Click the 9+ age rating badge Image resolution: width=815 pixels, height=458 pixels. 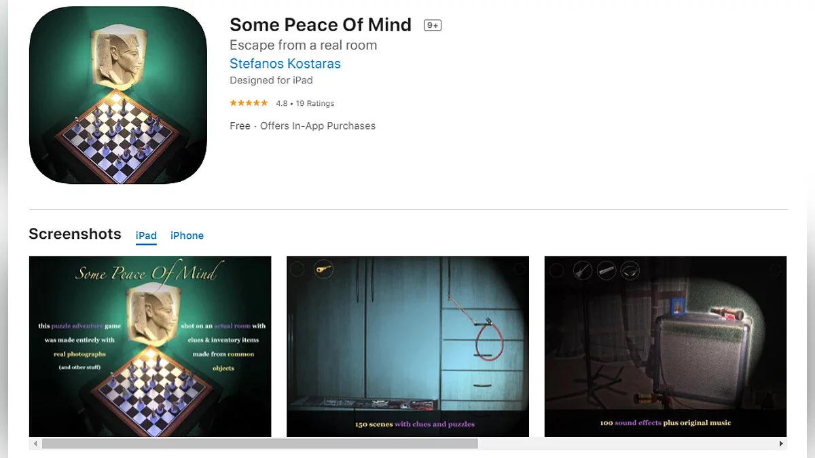433,25
